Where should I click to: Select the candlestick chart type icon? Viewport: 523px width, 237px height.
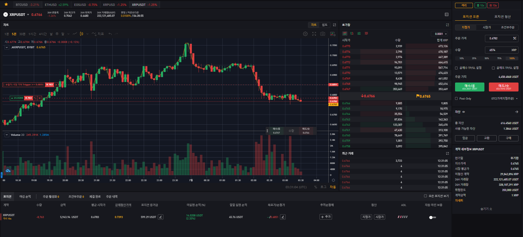tap(81, 34)
